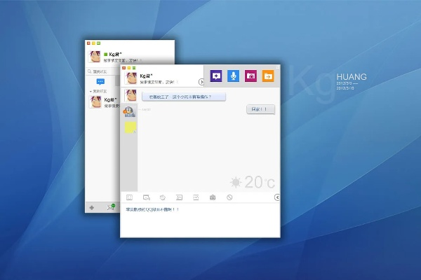Image resolution: width=421 pixels, height=280 pixels.
Task: Click the second icon in chat toolbar
Action: point(146,197)
